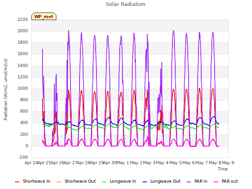Click the 1200 y-axis tick label
The image size is (252, 189).
click(23, 77)
